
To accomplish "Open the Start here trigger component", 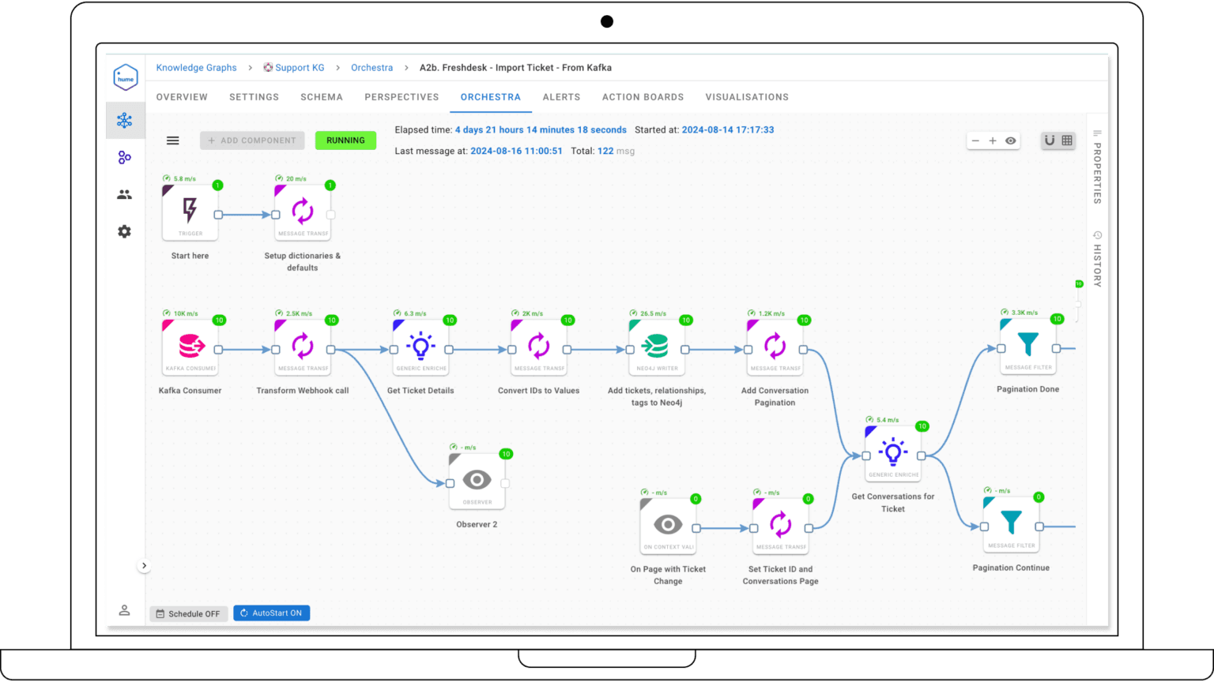I will 190,211.
